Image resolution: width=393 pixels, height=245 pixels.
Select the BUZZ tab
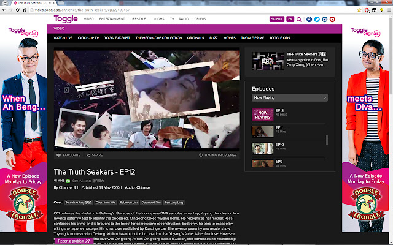(214, 38)
